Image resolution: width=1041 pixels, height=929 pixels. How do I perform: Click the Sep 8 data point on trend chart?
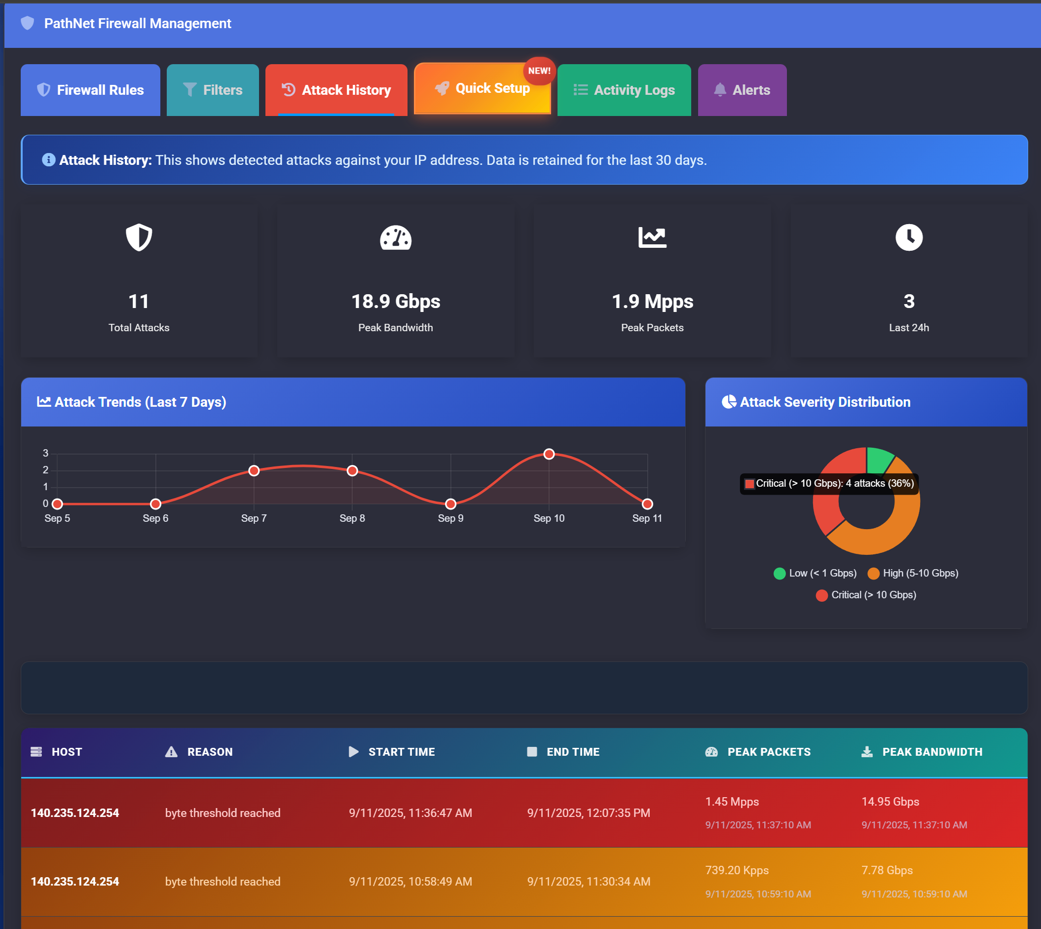tap(352, 470)
